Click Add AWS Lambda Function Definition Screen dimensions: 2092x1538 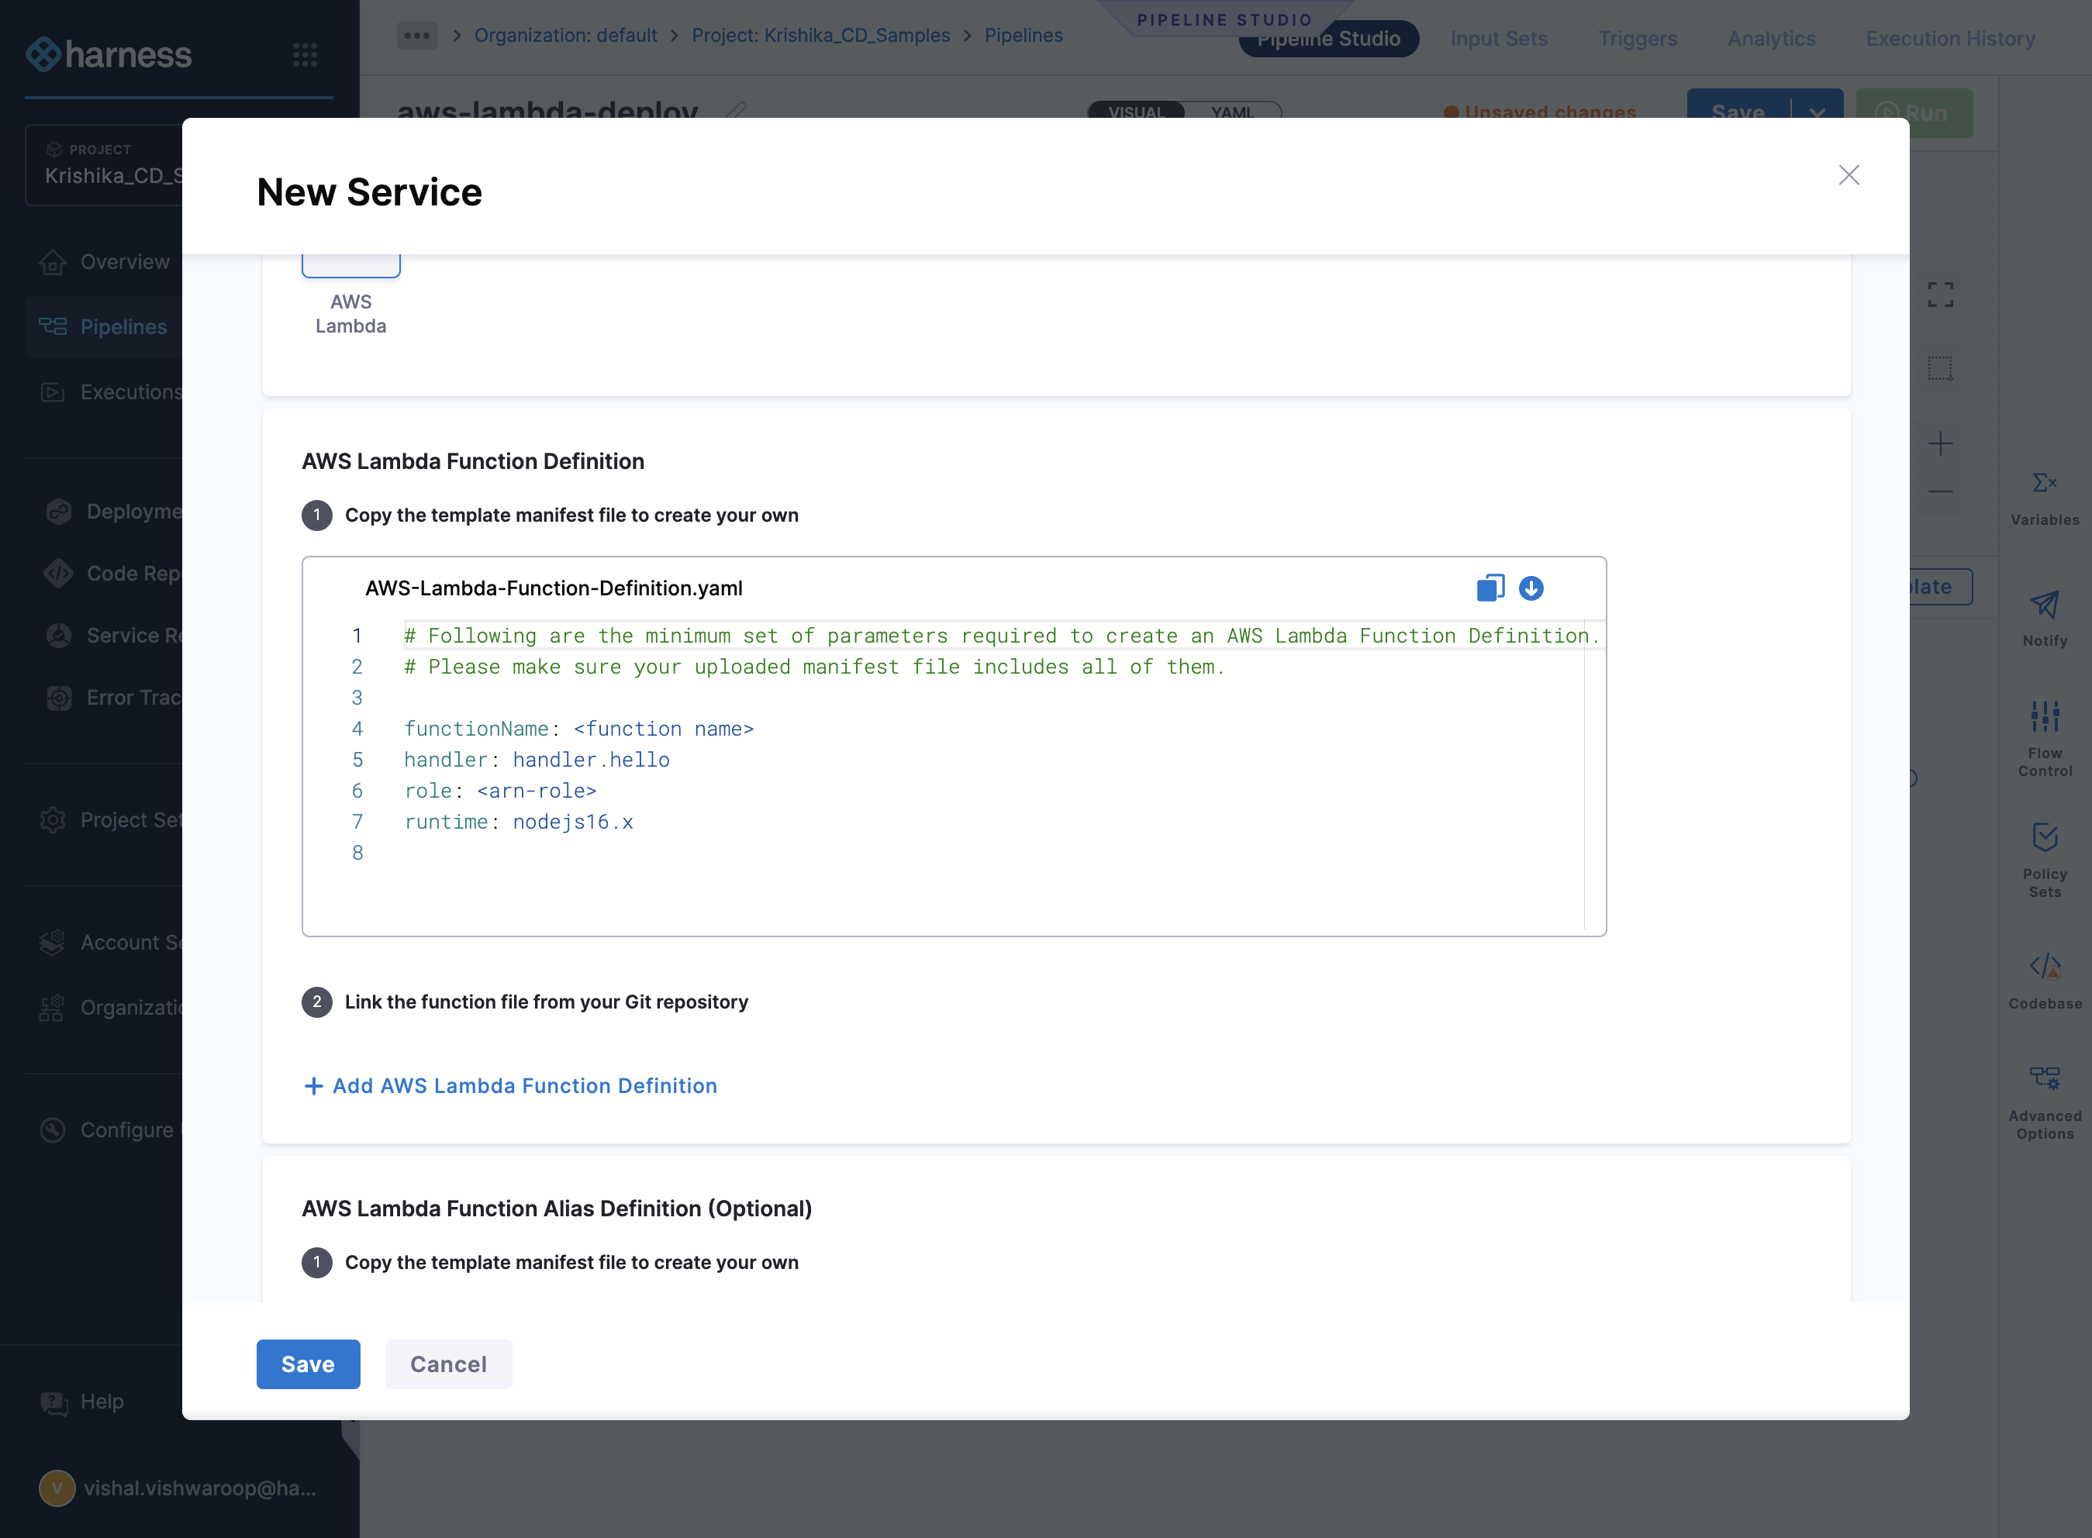511,1085
